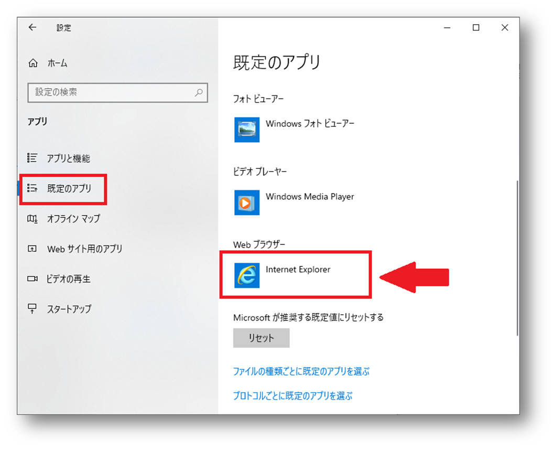Click the アプリ sidebar category heading

click(x=37, y=121)
